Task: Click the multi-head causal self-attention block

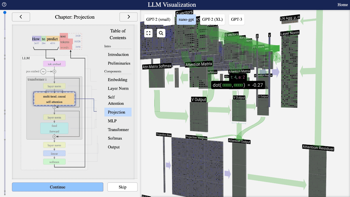Action: tap(54, 99)
